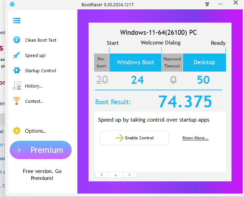This screenshot has height=197, width=244.
Task: Click the Password Timeout stage block
Action: 172,63
